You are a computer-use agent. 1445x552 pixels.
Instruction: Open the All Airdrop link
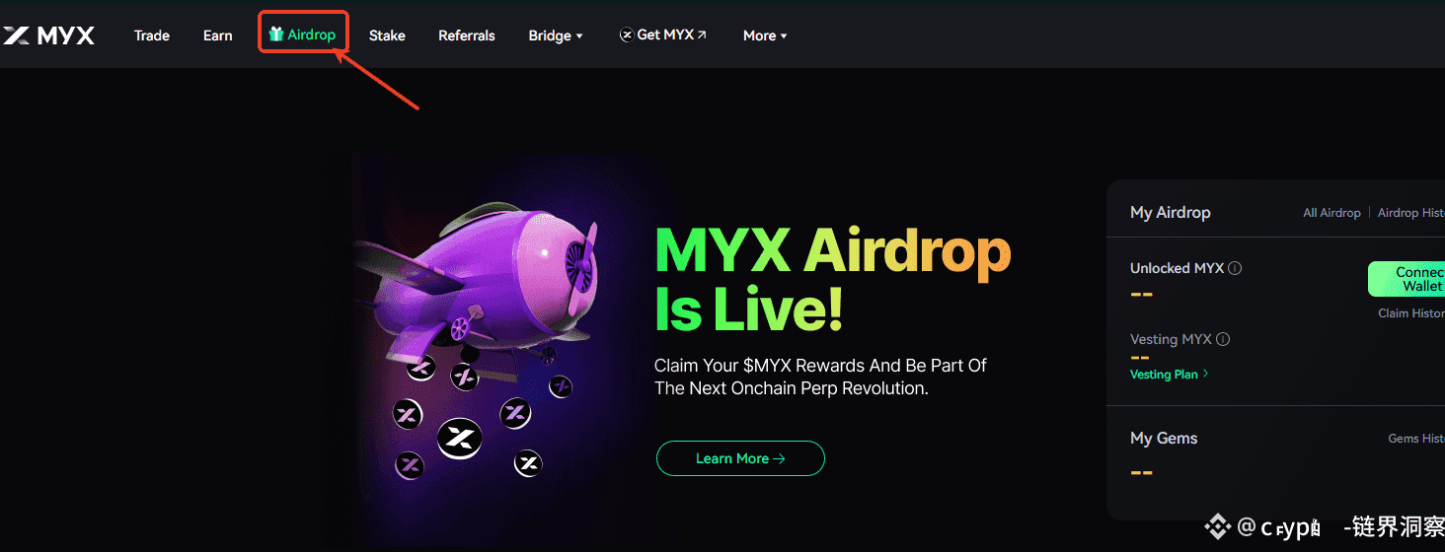1331,213
